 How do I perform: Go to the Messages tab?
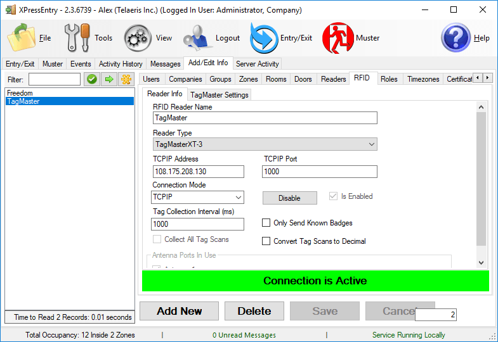[166, 64]
